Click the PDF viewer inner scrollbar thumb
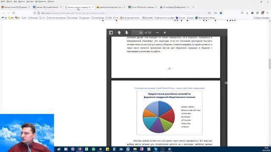Viewport: 271px width, 152px height. pyautogui.click(x=226, y=83)
